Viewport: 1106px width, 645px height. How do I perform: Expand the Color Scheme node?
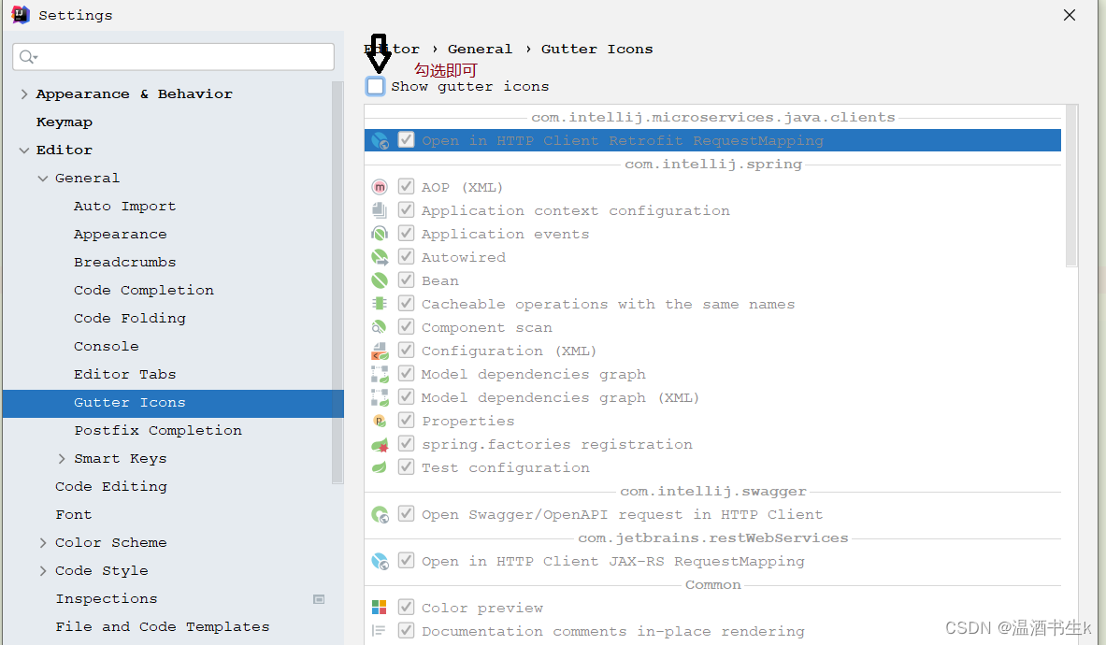43,543
